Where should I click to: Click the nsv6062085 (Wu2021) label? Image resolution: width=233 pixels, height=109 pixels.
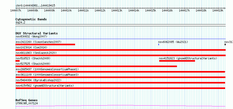pyautogui.click(x=173, y=42)
